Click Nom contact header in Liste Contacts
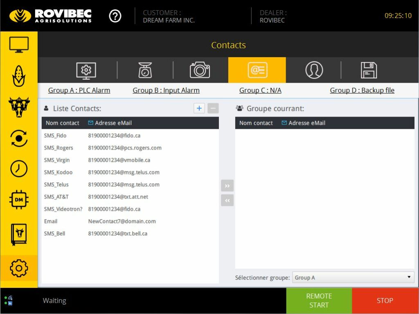 coord(63,123)
